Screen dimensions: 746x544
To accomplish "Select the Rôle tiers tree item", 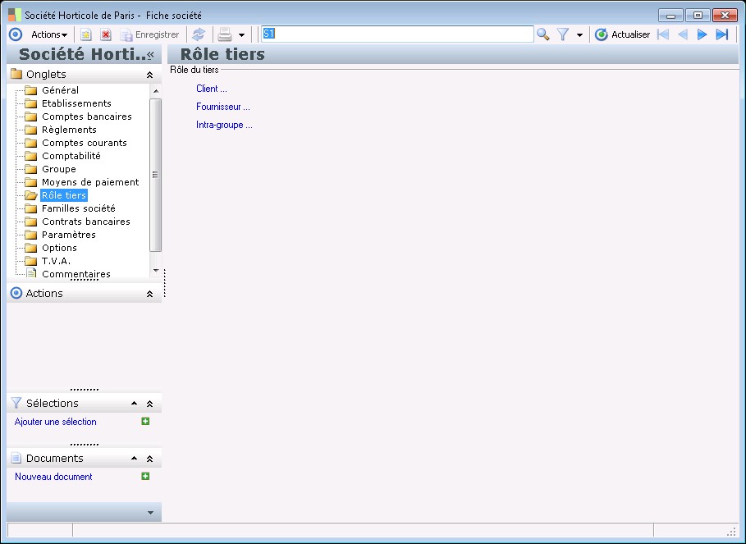I will (64, 195).
